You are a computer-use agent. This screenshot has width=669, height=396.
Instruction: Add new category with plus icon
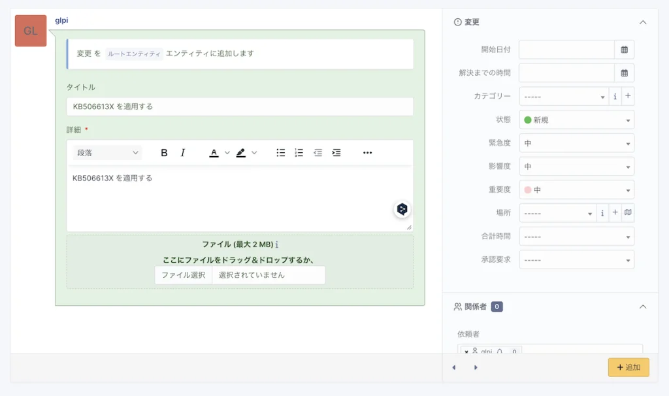pos(628,97)
